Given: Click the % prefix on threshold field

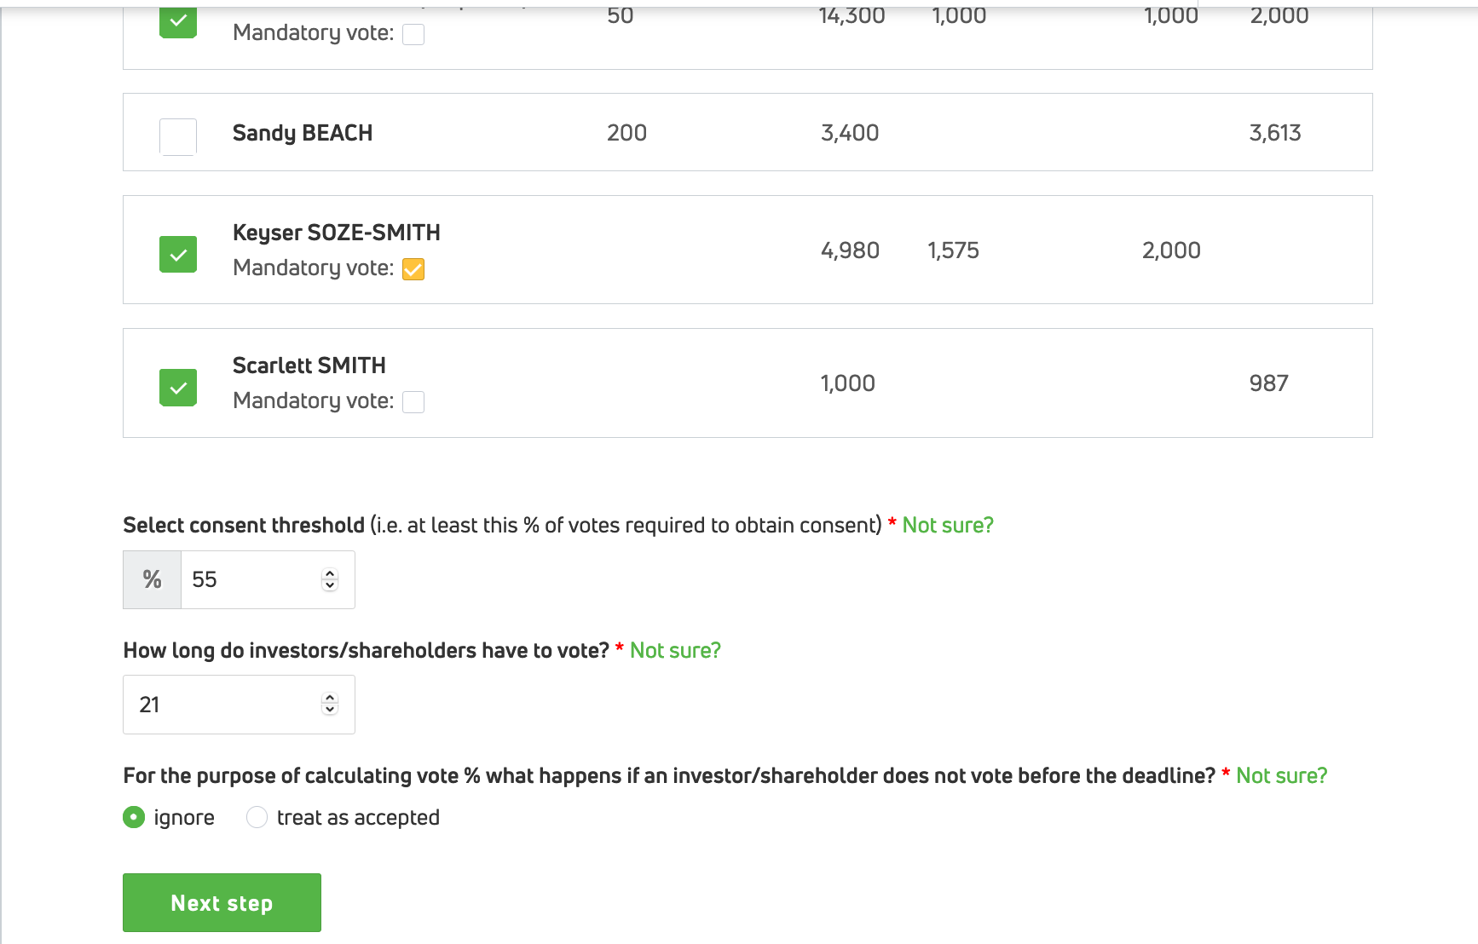Looking at the screenshot, I should pyautogui.click(x=153, y=579).
